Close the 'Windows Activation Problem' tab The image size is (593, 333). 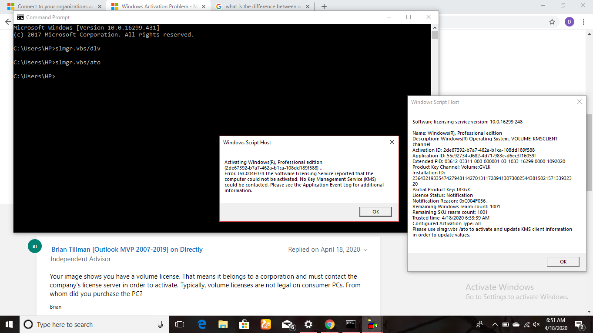(x=203, y=7)
